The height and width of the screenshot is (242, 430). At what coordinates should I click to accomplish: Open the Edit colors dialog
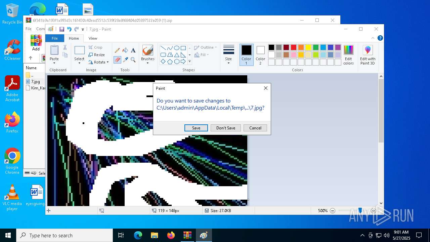(348, 55)
